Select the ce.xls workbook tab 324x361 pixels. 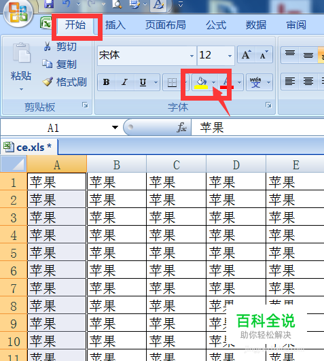29,147
